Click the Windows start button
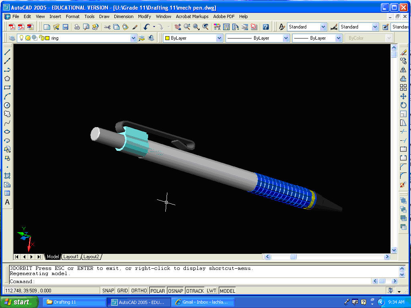411x308 pixels. pos(19,302)
